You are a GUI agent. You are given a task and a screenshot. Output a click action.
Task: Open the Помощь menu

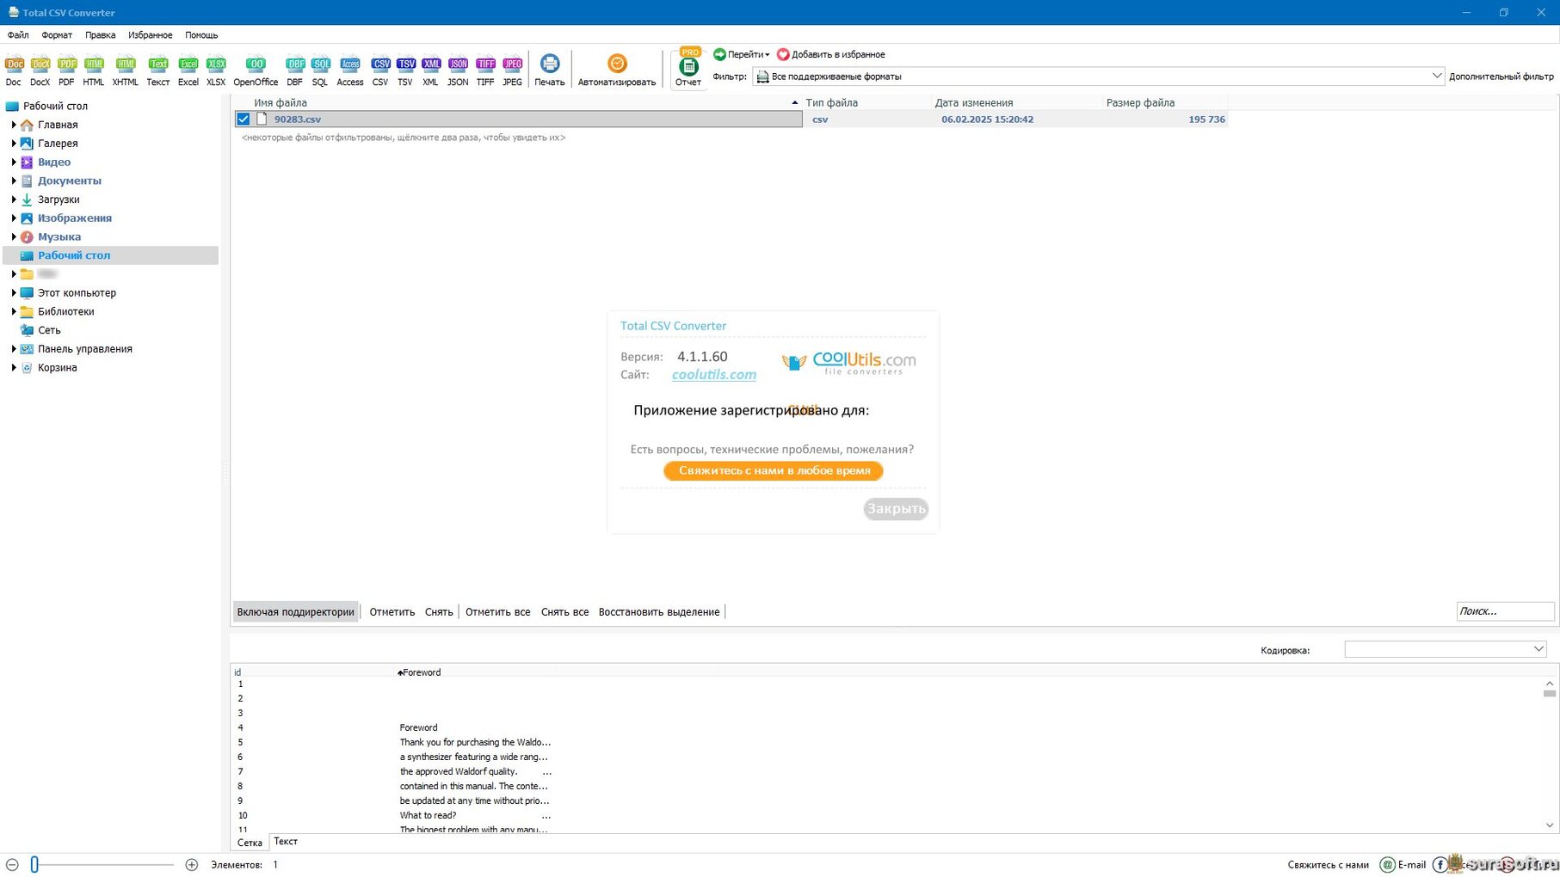point(201,35)
